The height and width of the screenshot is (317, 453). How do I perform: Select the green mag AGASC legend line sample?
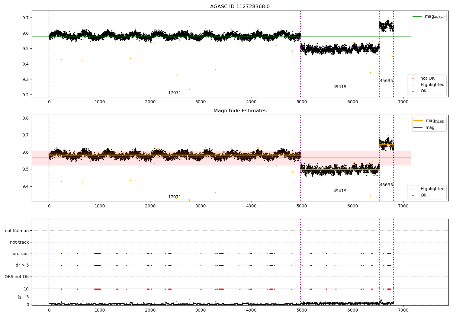point(418,17)
